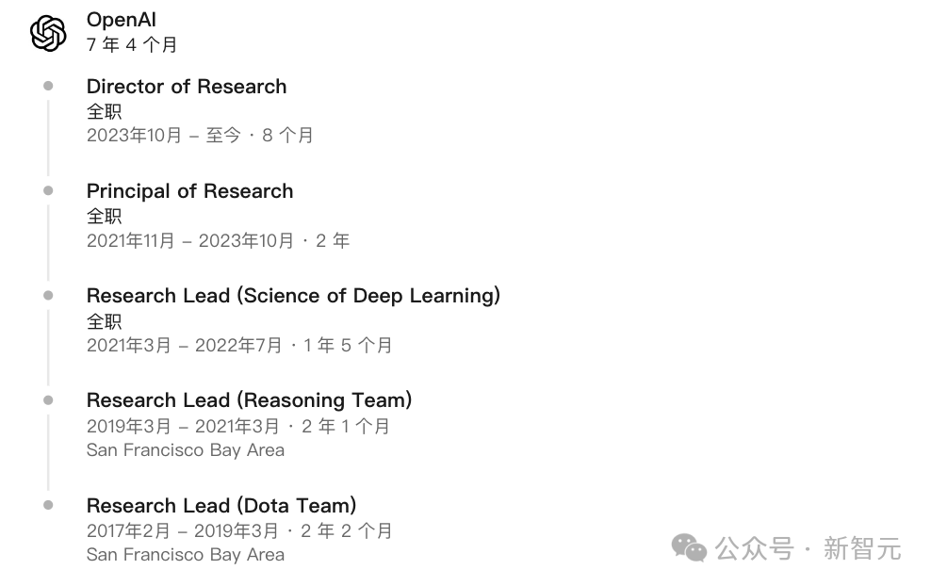
Task: Open Research Lead (Dota Team) entry
Action: (x=221, y=505)
